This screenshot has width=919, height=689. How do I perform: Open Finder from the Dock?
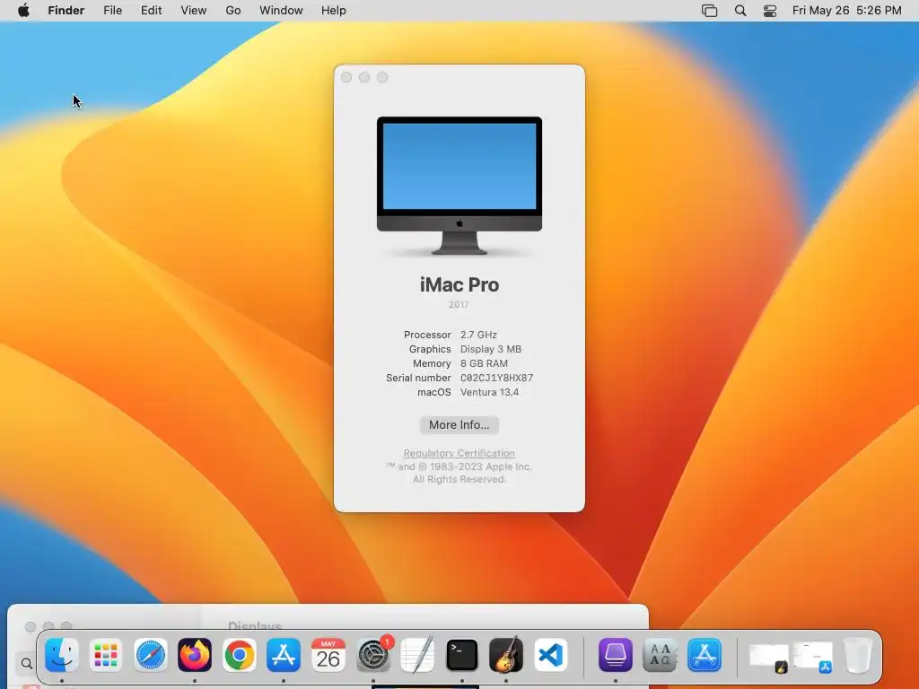click(62, 654)
